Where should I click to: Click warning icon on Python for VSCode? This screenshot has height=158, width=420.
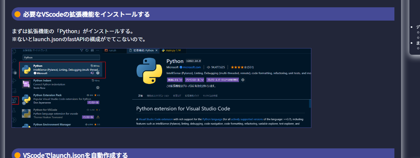(98, 117)
